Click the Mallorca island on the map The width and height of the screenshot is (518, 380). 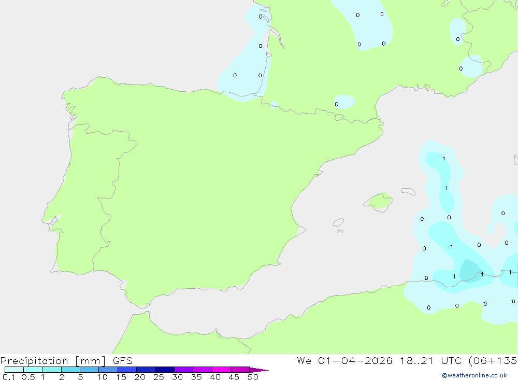[379, 202]
